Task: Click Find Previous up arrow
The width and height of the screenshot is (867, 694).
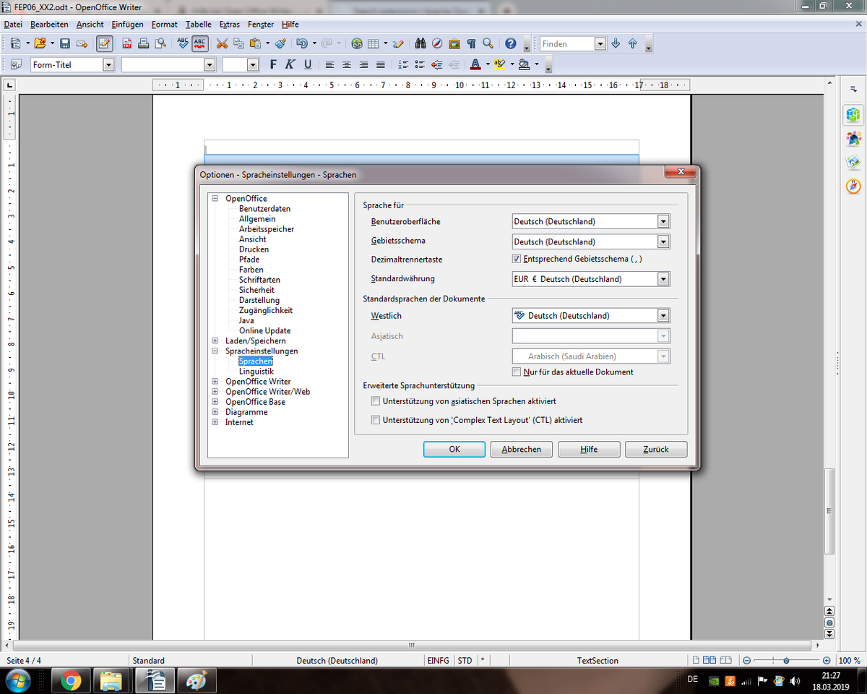Action: point(632,43)
